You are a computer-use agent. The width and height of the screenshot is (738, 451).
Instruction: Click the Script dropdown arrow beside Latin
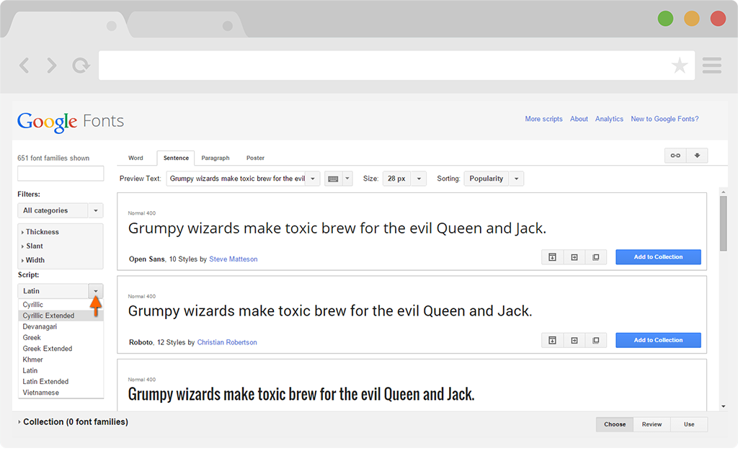[x=96, y=291]
